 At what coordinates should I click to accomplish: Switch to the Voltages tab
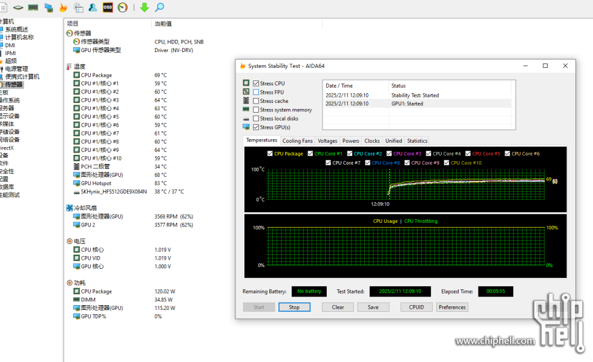pos(327,140)
